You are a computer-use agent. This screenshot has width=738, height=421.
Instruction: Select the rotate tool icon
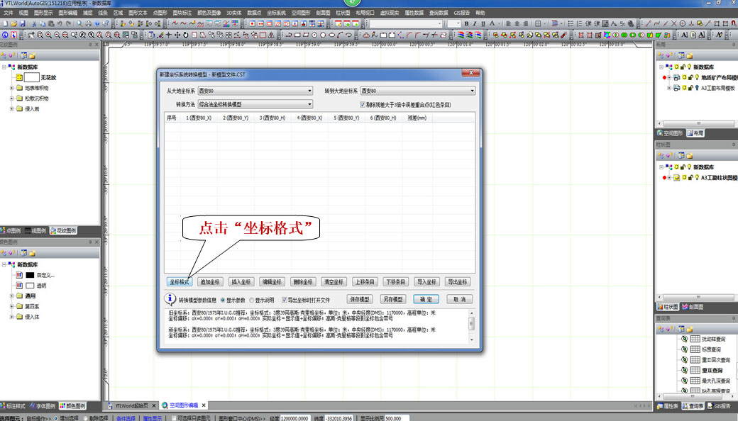[x=186, y=35]
